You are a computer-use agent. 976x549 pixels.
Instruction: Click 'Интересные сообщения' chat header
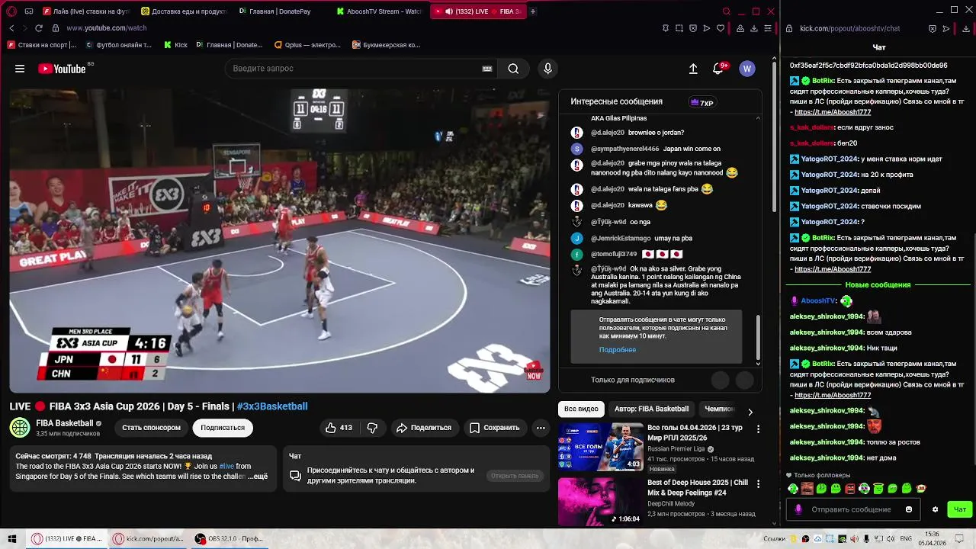616,101
